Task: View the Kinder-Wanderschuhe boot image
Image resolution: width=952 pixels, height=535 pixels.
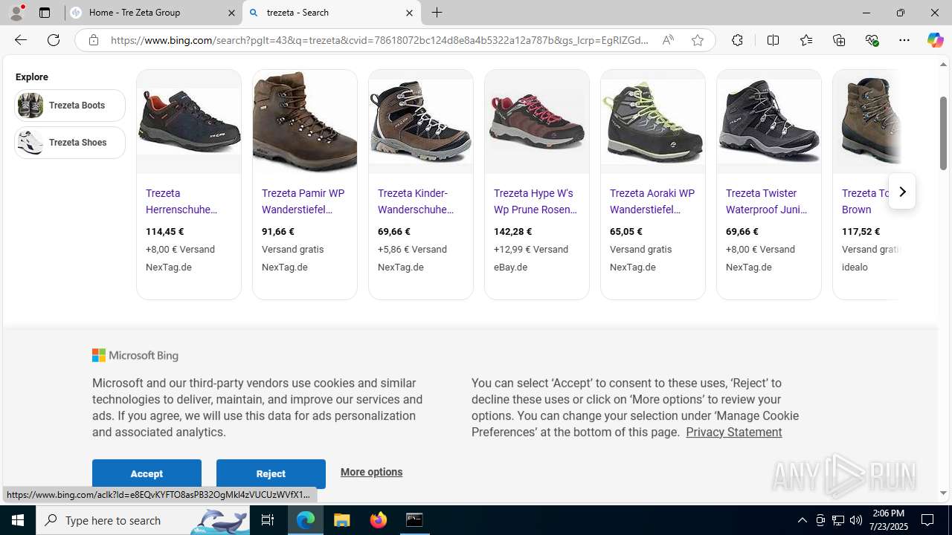Action: click(421, 122)
